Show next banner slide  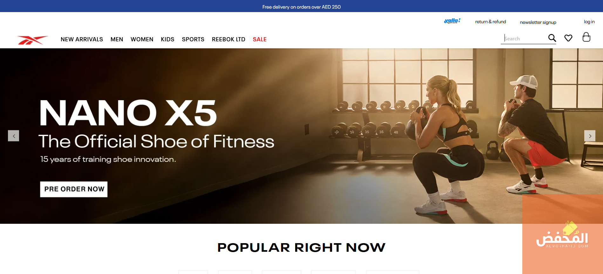(x=590, y=136)
